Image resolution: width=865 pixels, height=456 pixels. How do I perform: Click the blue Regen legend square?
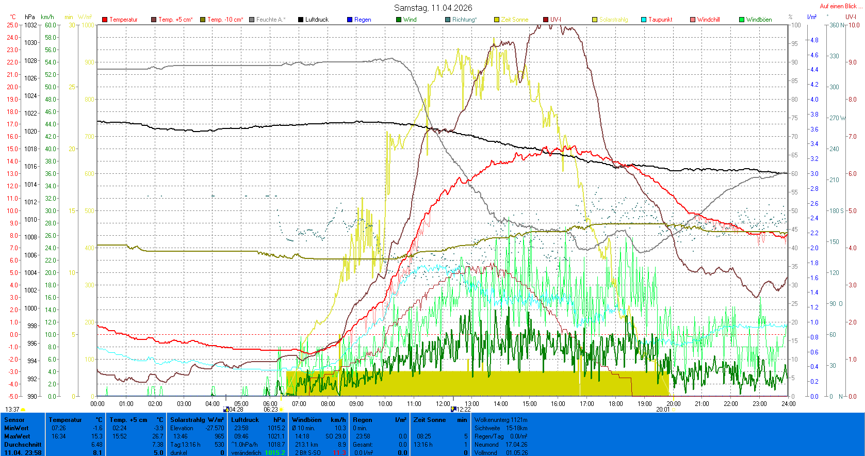pyautogui.click(x=350, y=20)
